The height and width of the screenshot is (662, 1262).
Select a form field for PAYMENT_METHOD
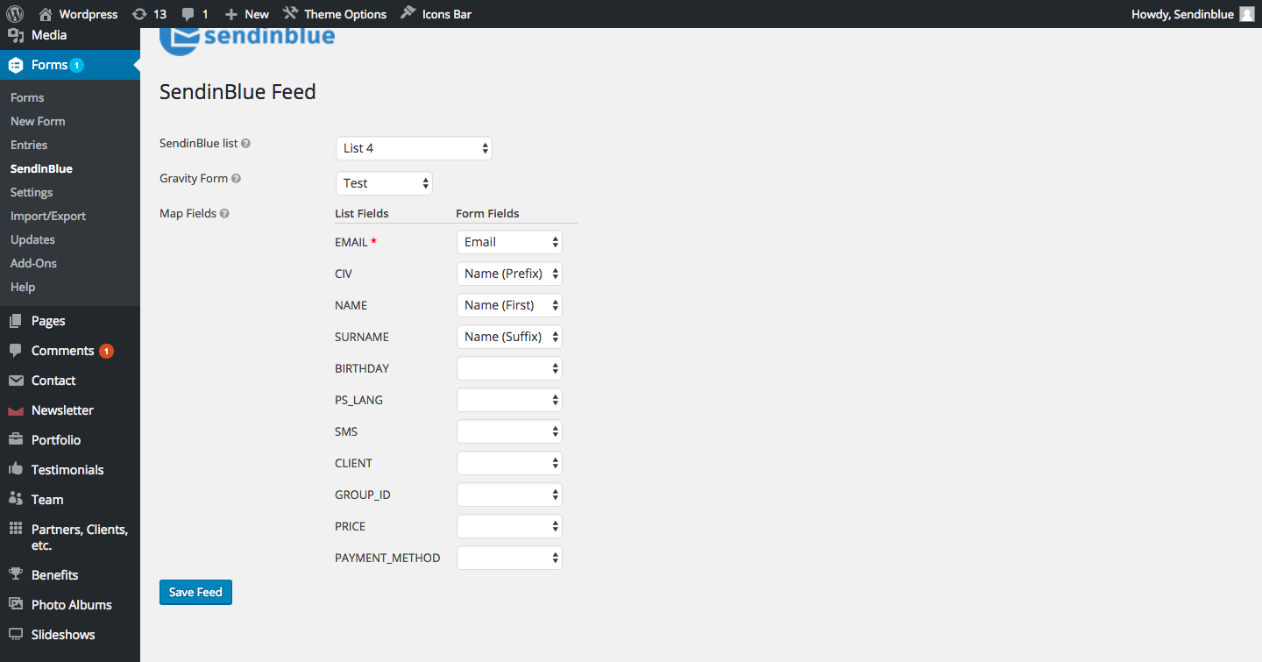(509, 558)
